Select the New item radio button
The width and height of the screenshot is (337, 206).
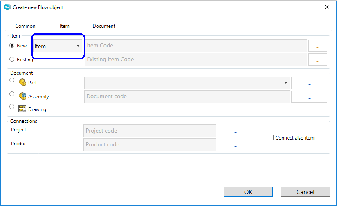click(x=12, y=46)
